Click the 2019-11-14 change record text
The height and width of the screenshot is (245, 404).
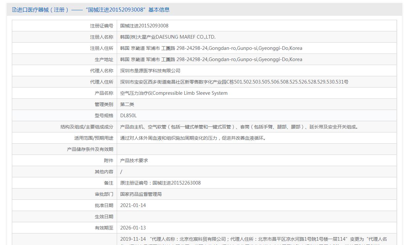[253, 239]
